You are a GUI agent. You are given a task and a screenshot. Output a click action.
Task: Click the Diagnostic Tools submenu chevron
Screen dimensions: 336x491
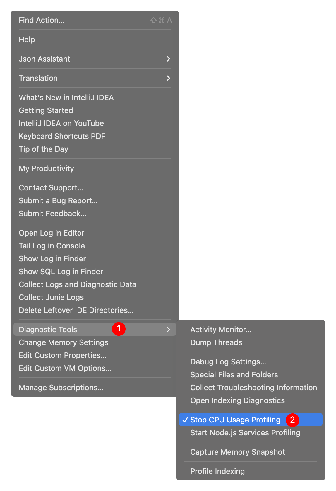click(168, 330)
